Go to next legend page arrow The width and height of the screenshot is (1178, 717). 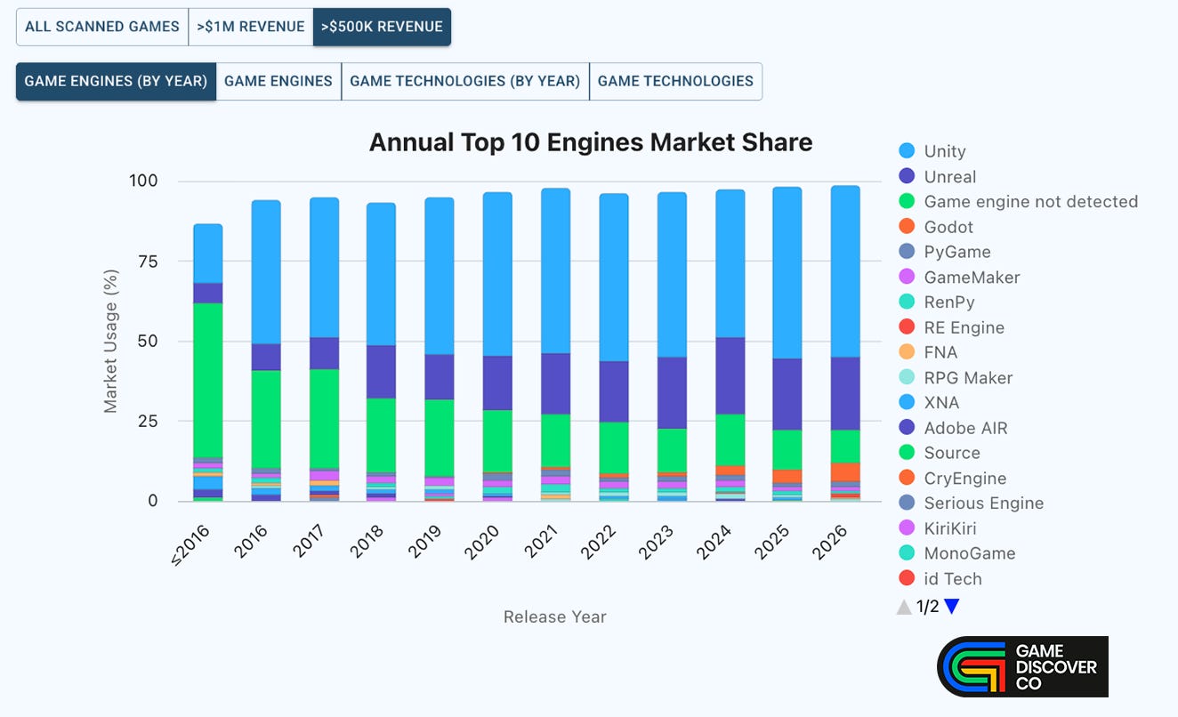tap(951, 607)
